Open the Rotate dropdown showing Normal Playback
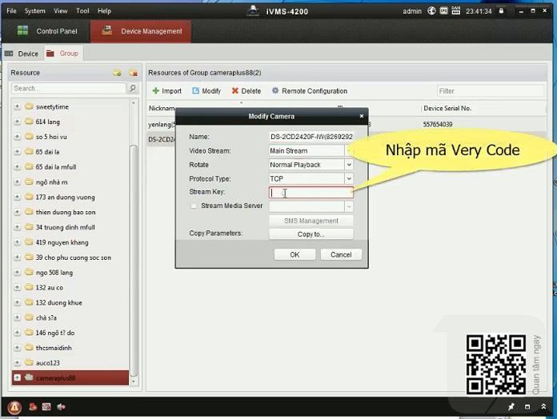The height and width of the screenshot is (419, 557). 348,165
